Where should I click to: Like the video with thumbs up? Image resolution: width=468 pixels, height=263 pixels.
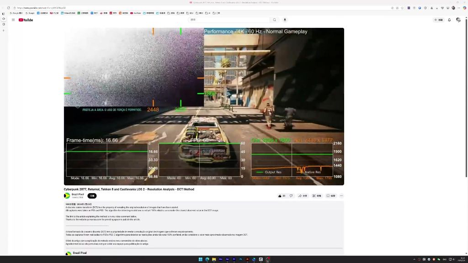[x=282, y=196]
